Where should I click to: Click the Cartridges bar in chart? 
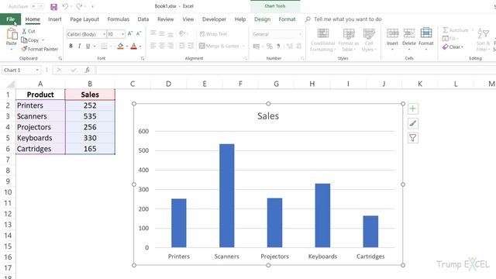tap(370, 232)
